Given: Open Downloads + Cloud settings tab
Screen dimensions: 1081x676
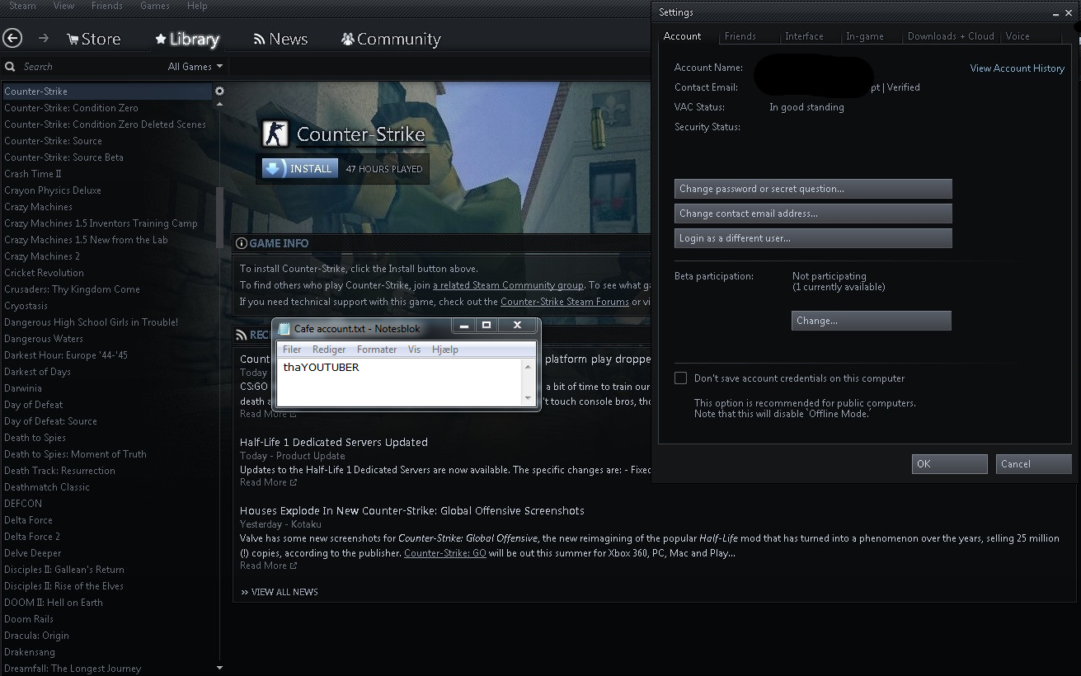Looking at the screenshot, I should tap(951, 36).
